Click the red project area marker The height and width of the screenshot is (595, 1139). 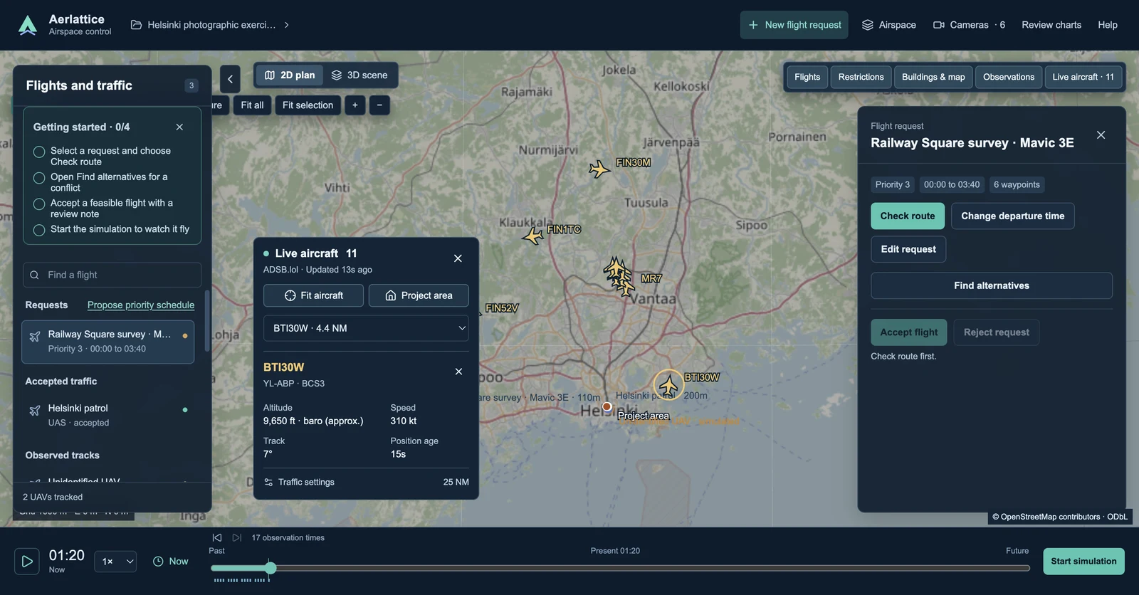click(x=607, y=407)
